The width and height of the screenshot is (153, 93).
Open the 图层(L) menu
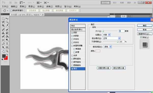[32, 7]
